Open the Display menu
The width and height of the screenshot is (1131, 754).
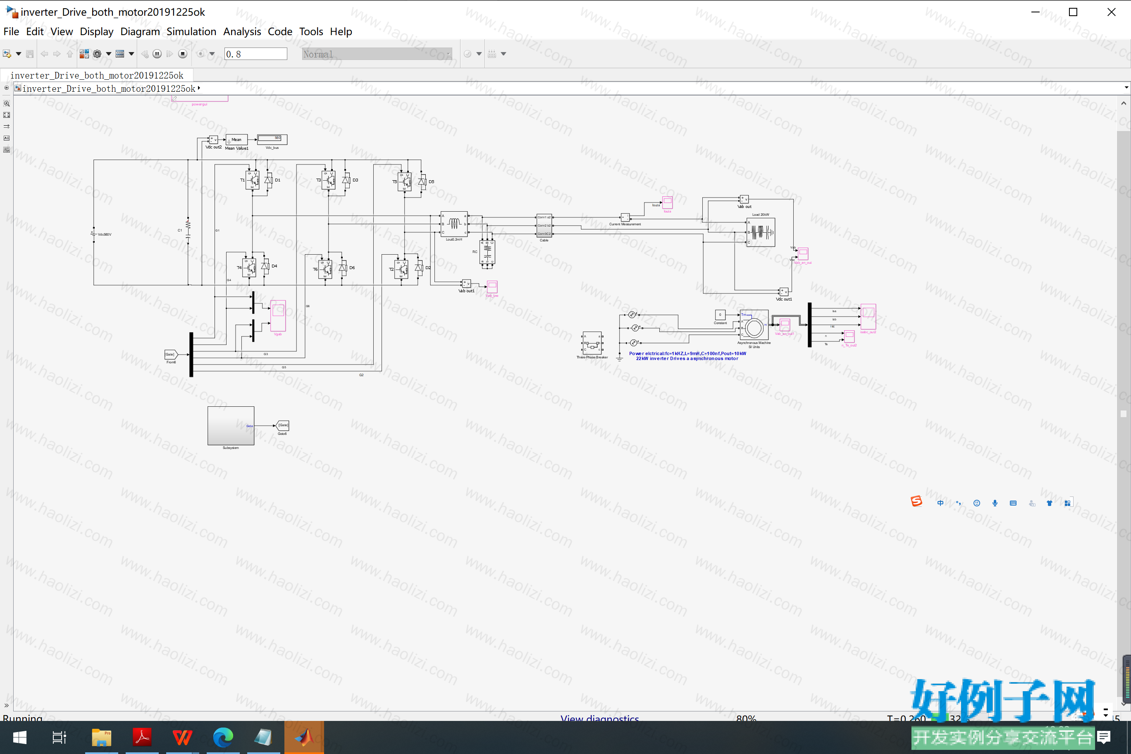pyautogui.click(x=97, y=32)
